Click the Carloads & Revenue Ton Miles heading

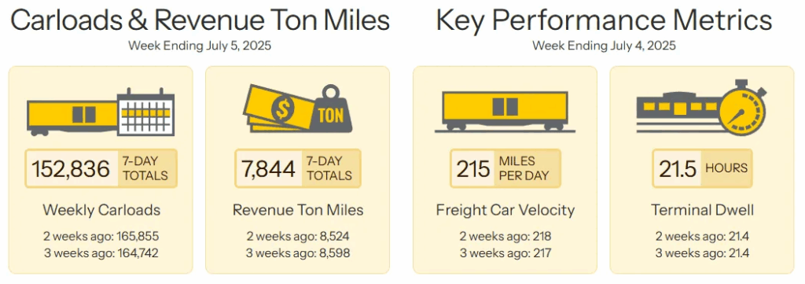tap(200, 20)
